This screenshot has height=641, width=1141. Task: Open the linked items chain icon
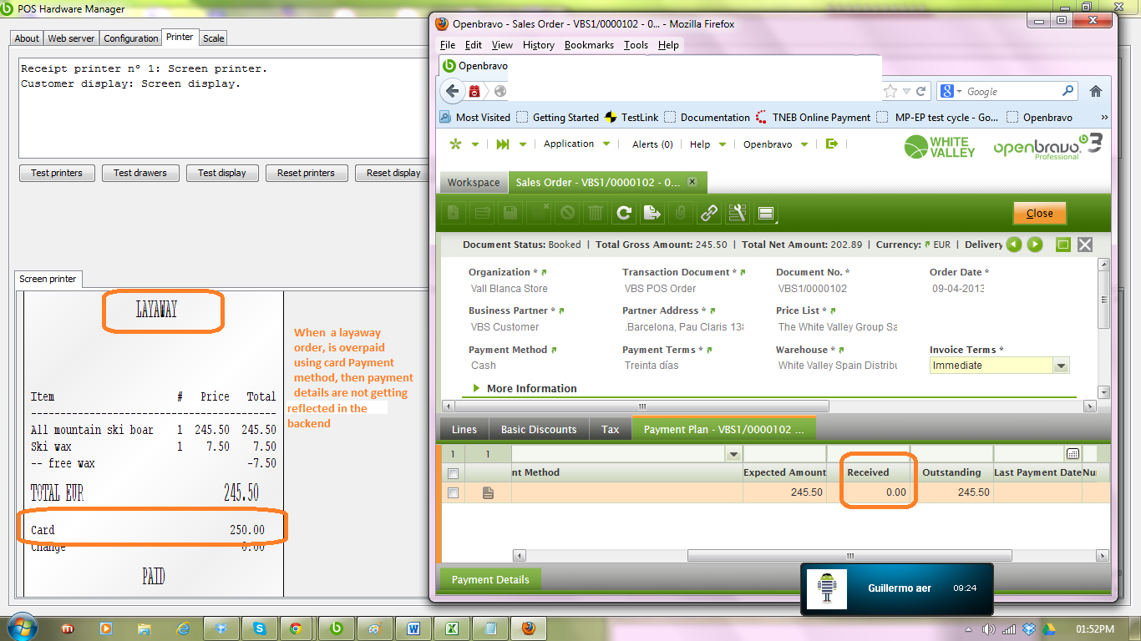(708, 213)
